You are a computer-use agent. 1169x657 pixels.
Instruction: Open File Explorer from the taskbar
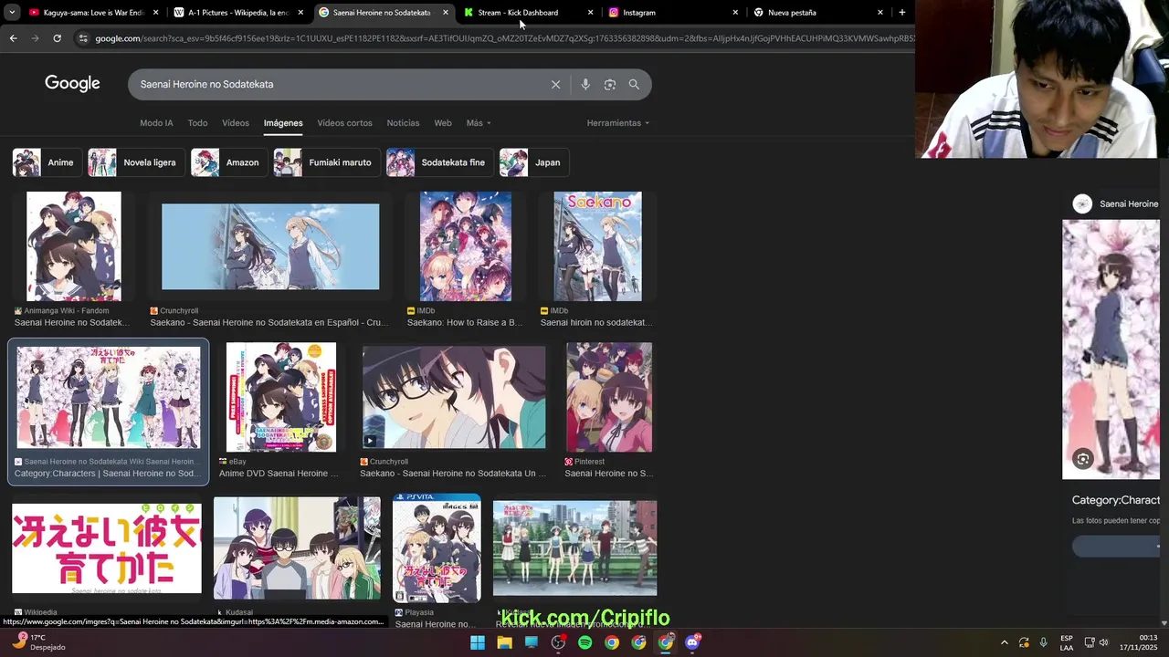(504, 642)
